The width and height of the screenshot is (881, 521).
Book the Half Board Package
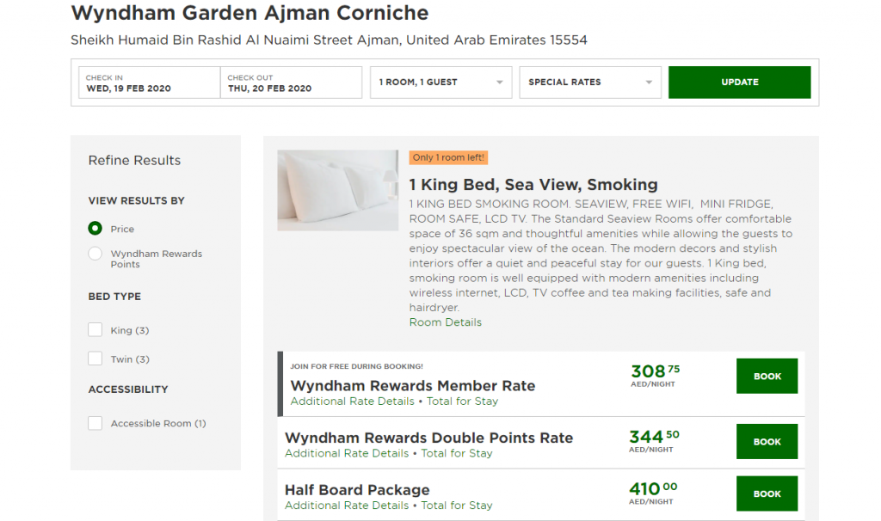click(767, 493)
